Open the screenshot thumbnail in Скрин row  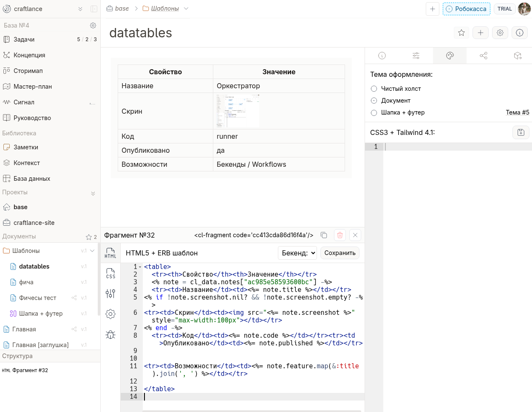point(238,111)
